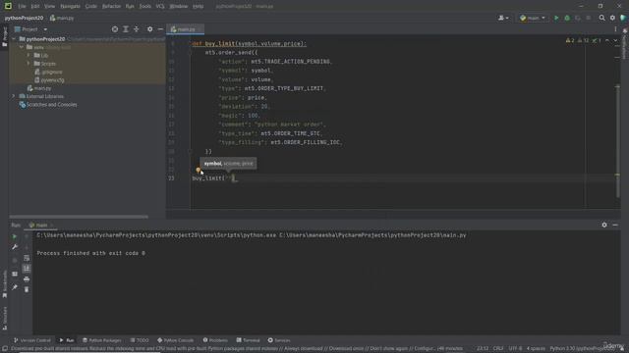
Task: Toggle soft-wrap in Run console
Action: click(x=27, y=258)
